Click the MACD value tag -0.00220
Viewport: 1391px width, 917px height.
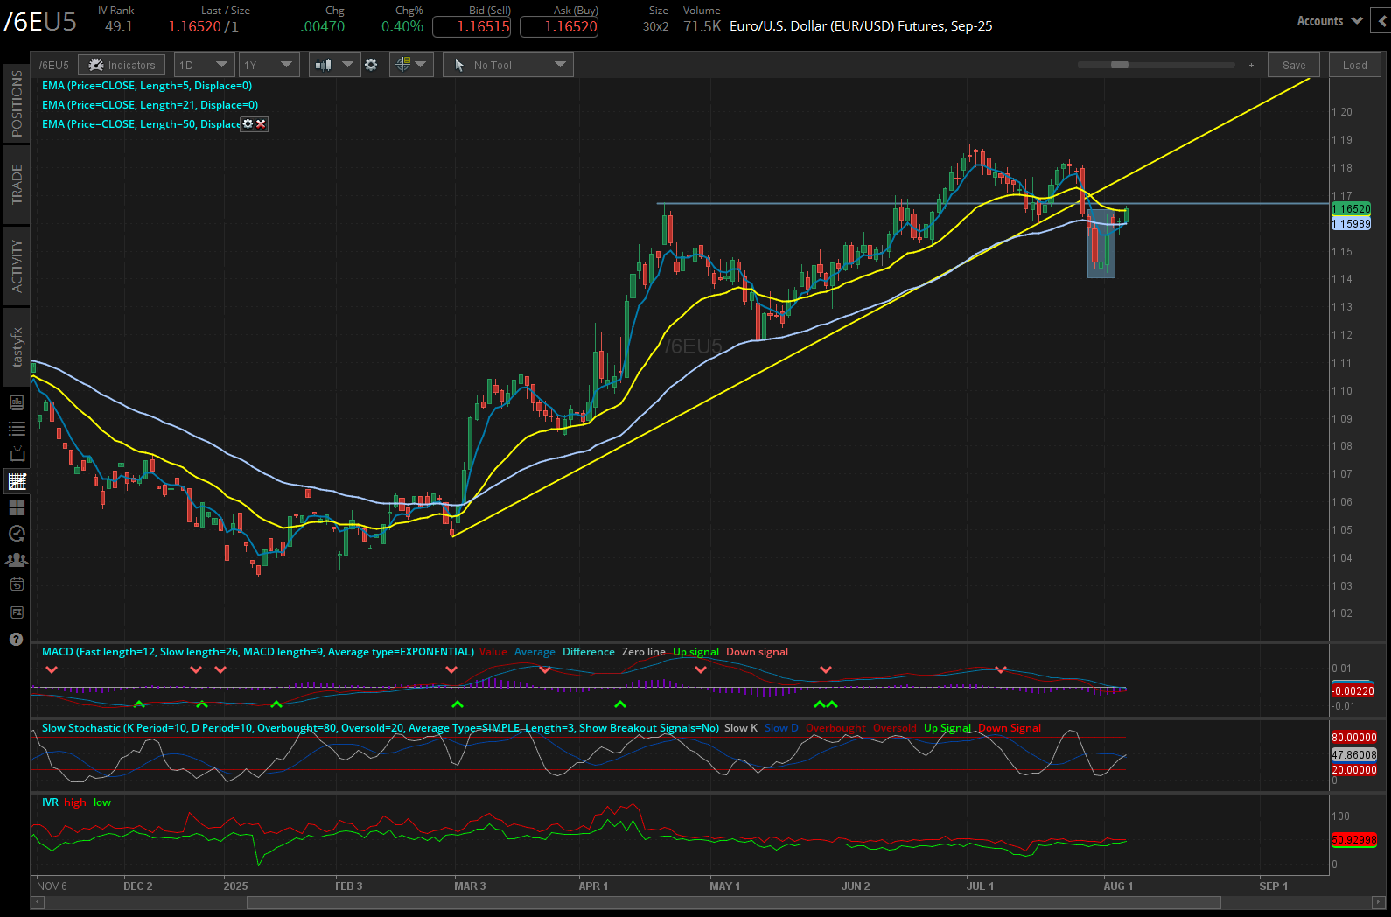pos(1353,690)
